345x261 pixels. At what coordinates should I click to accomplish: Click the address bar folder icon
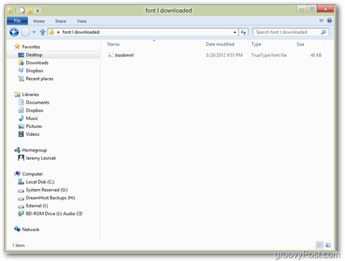[52, 32]
